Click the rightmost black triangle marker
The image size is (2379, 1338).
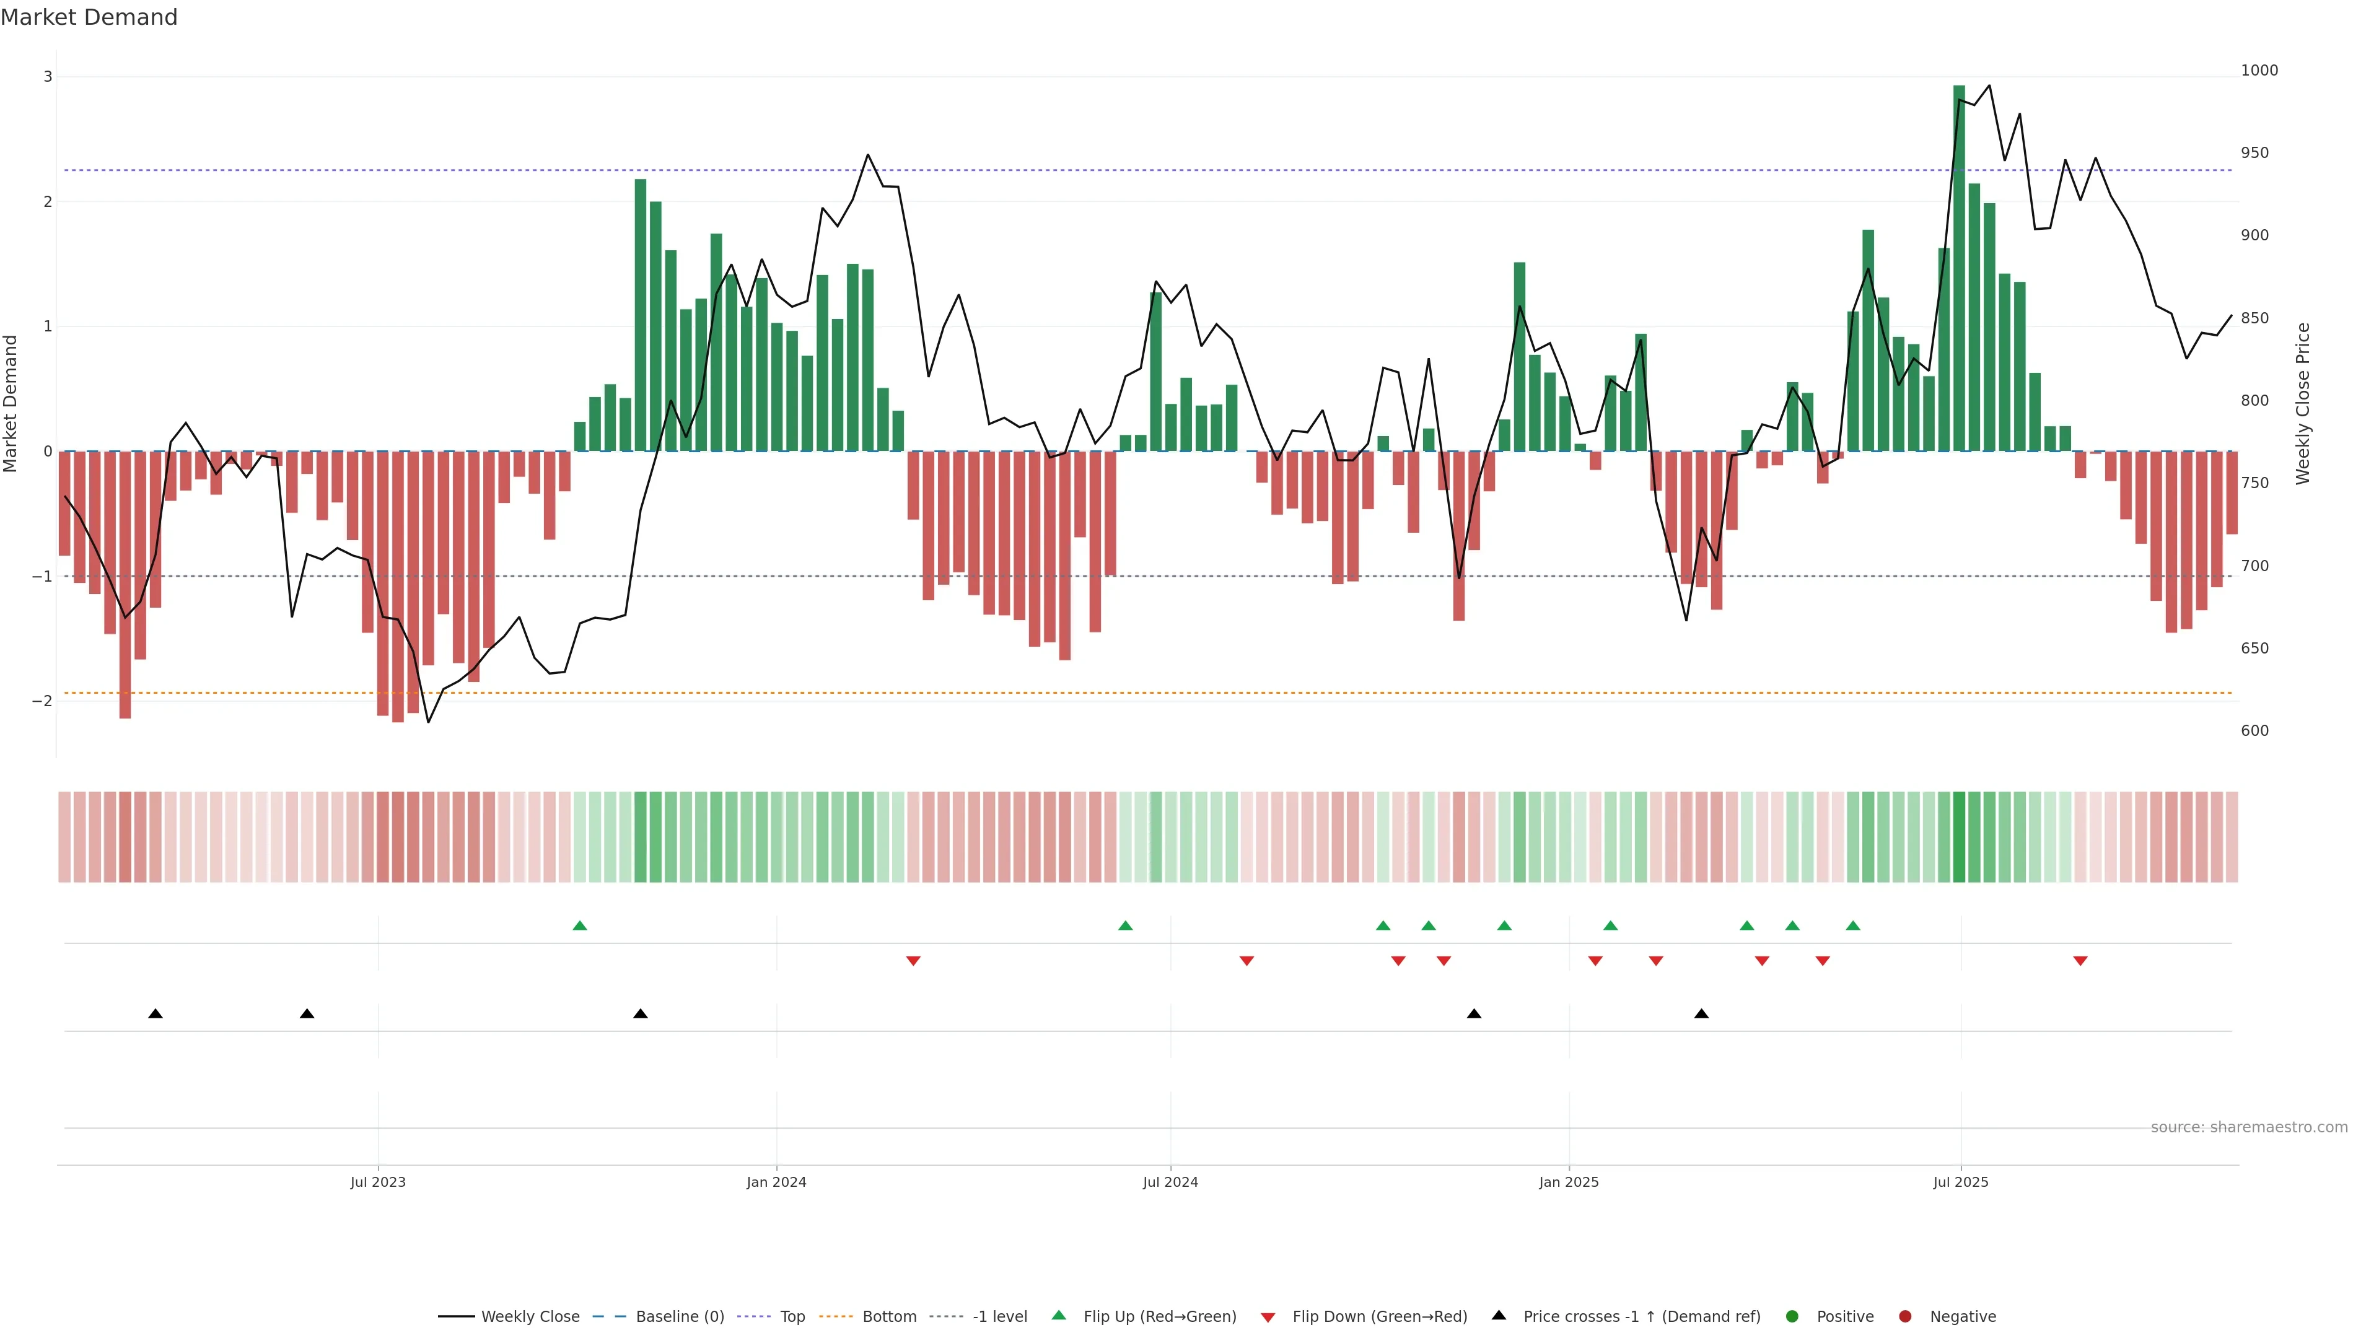pos(1701,1014)
